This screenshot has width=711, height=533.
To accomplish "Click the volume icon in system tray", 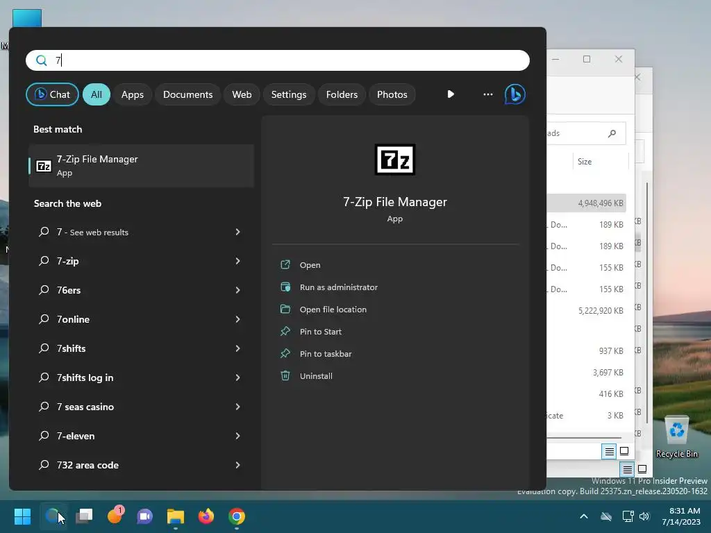I will click(644, 516).
